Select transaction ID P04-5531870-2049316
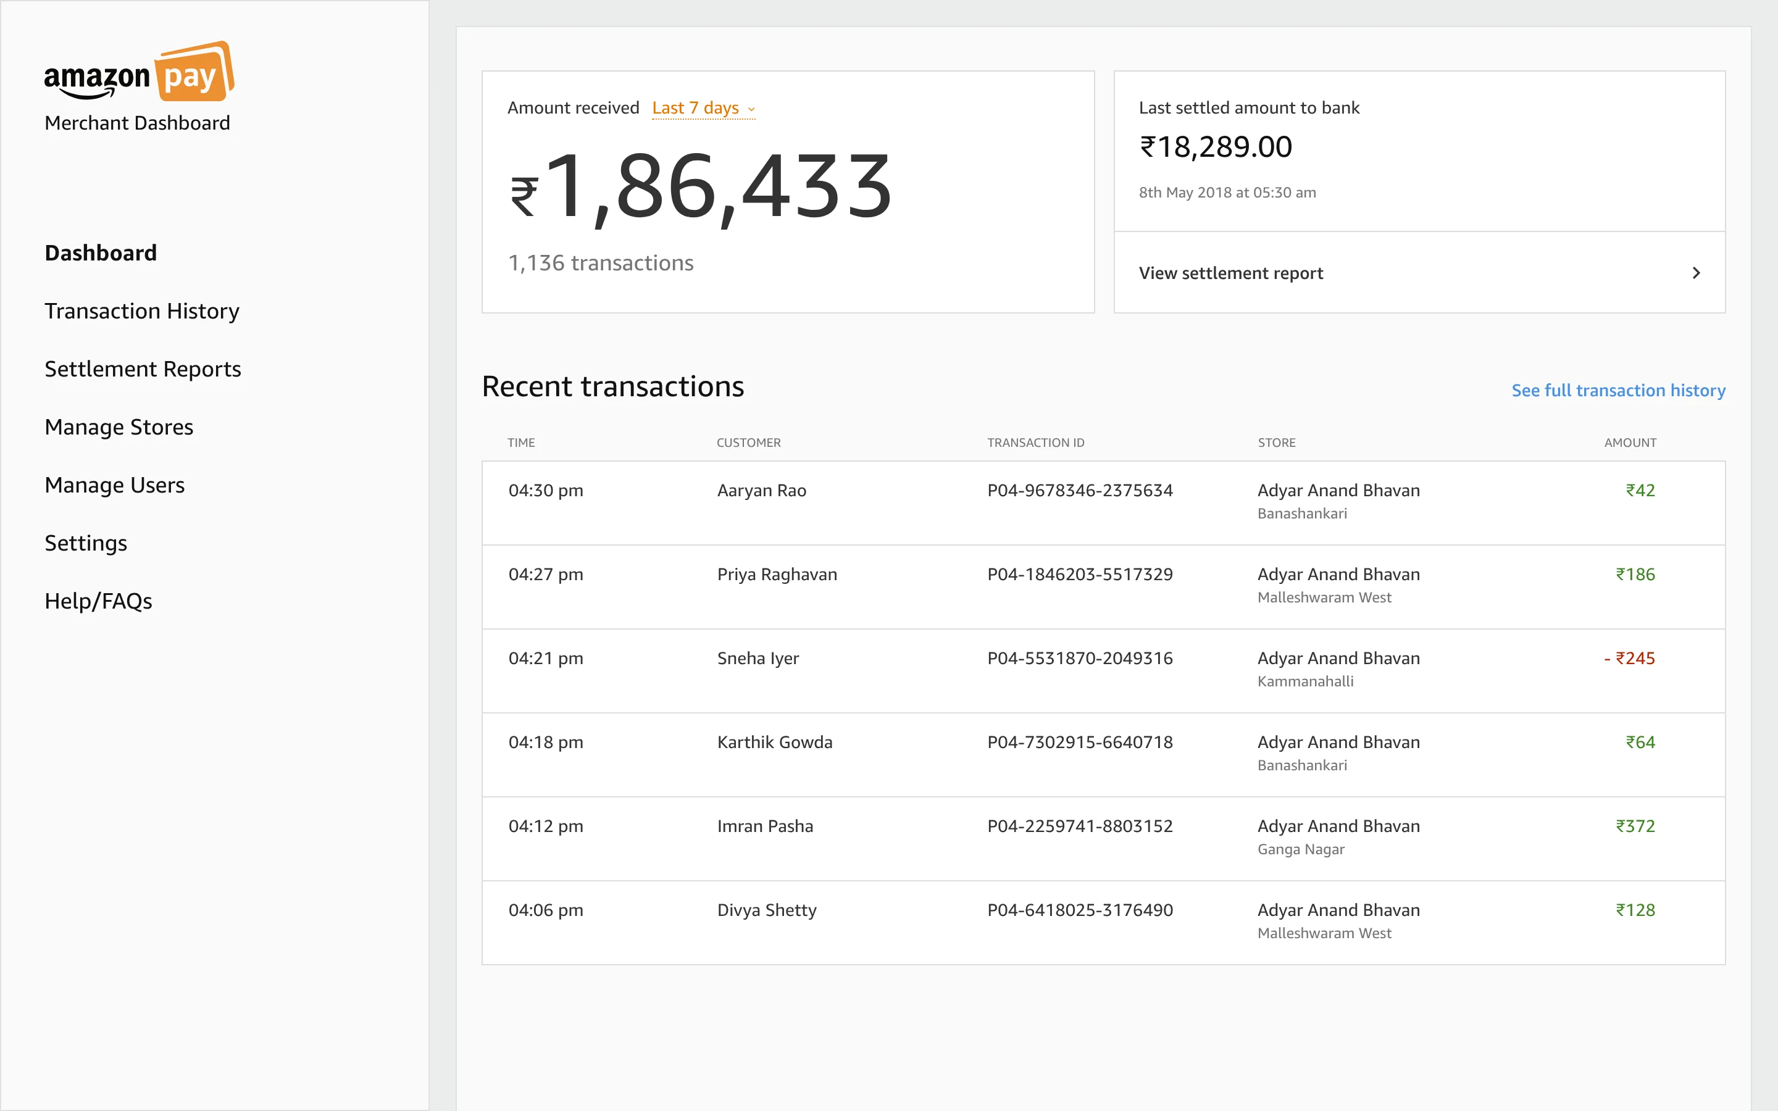 (x=1080, y=659)
